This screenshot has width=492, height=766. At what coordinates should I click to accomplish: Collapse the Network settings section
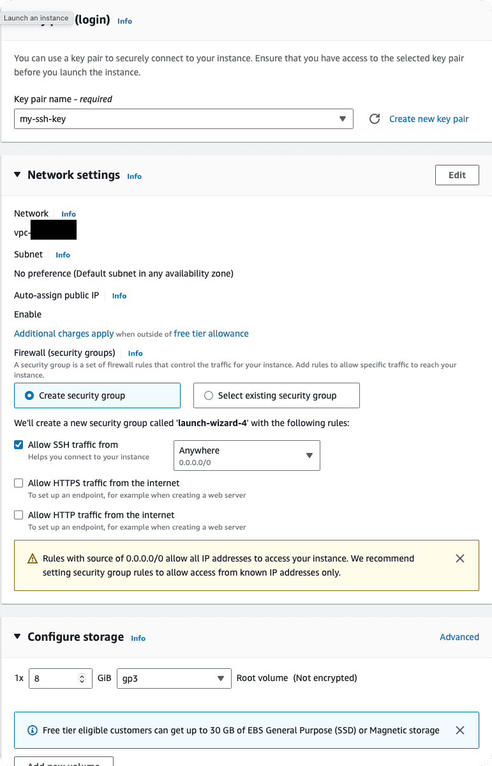[17, 175]
